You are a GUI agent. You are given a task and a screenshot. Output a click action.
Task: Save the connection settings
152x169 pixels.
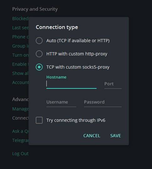(x=116, y=136)
